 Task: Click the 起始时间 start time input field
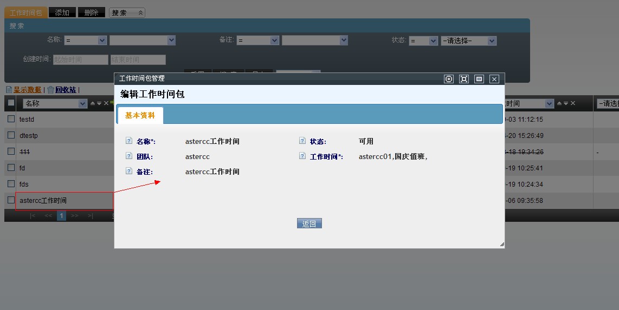point(80,60)
